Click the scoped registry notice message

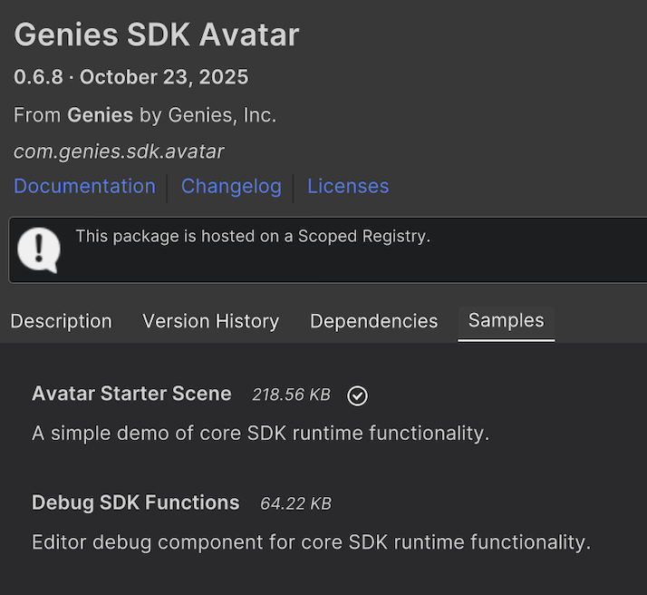(253, 237)
